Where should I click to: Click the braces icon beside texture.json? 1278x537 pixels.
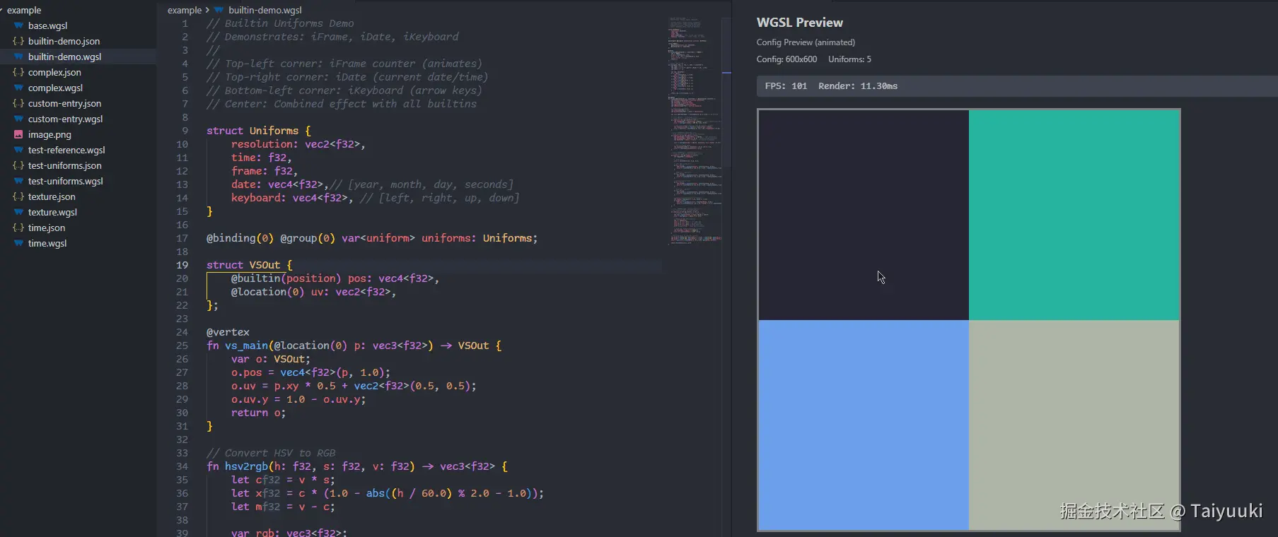(18, 196)
